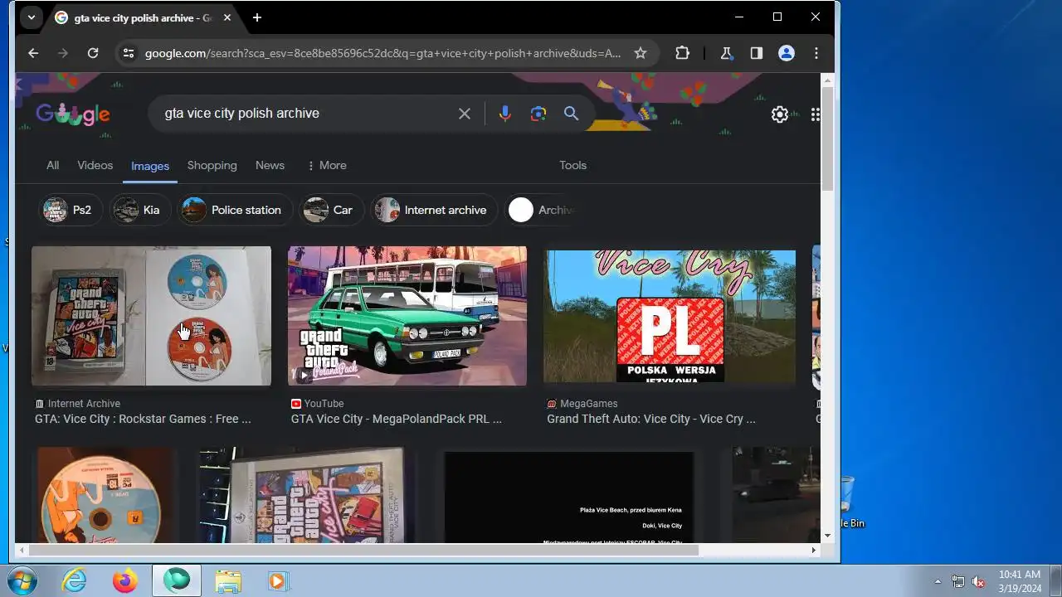Click the Google logo
Image resolution: width=1062 pixels, height=597 pixels.
point(73,114)
